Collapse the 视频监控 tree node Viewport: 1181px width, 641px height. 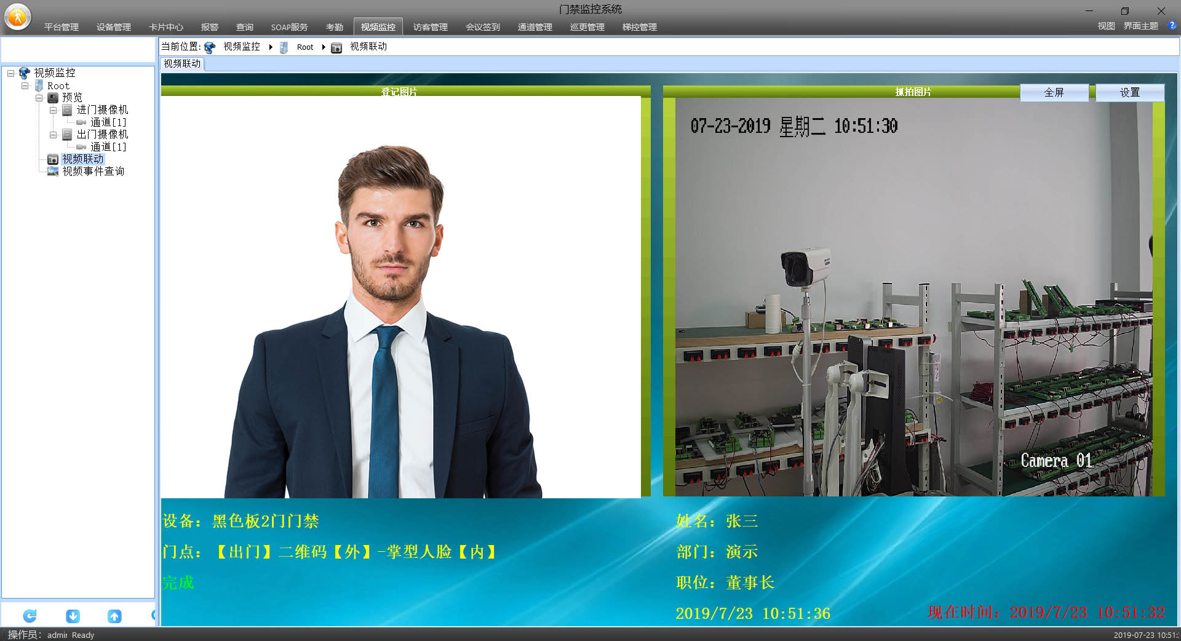coord(10,73)
